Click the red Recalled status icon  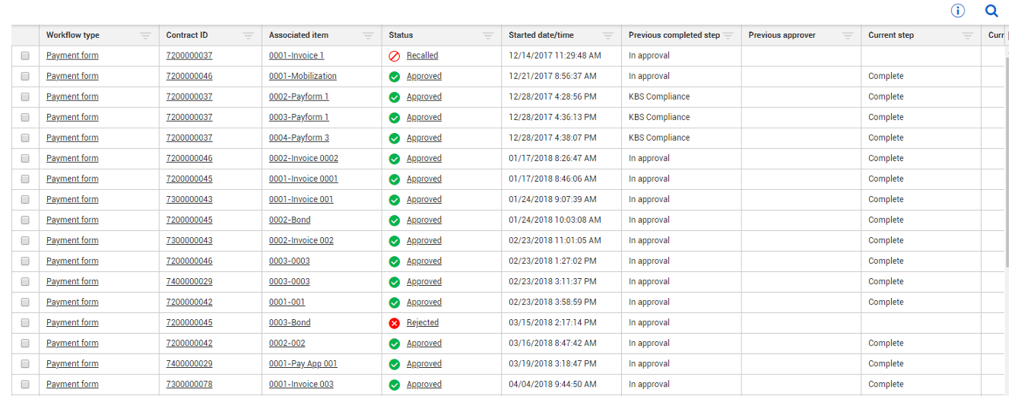coord(395,56)
